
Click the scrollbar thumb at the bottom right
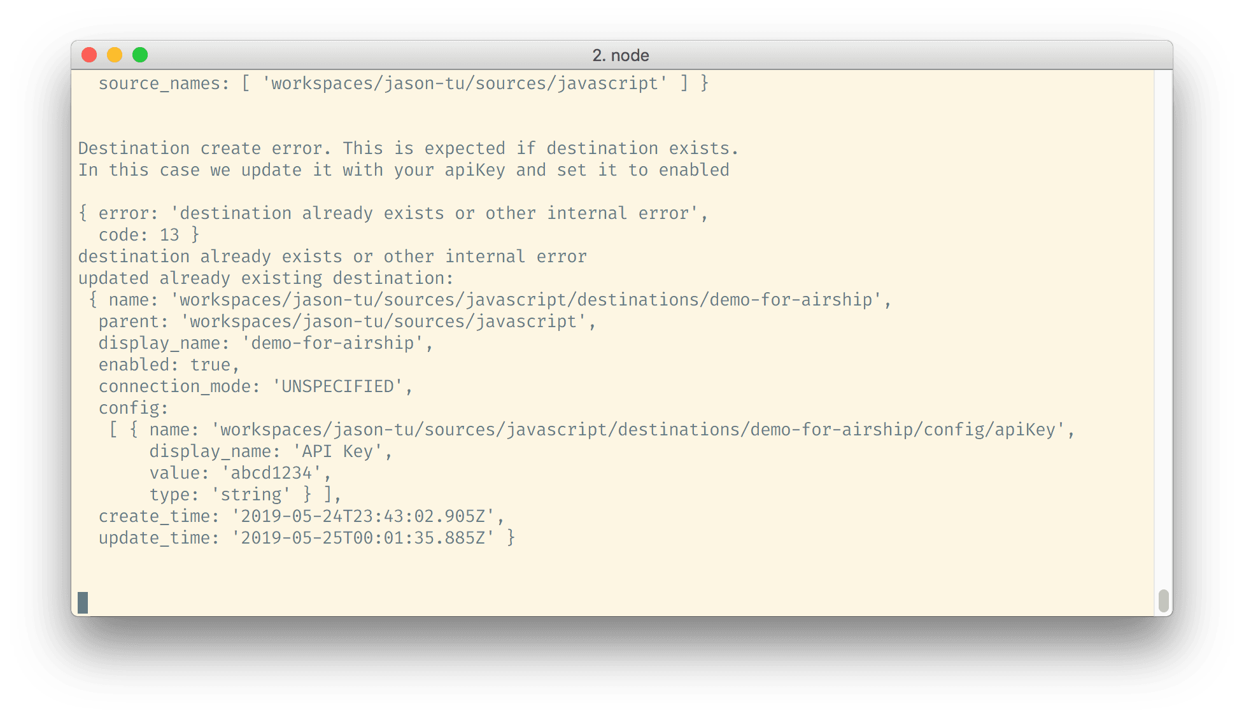pyautogui.click(x=1163, y=601)
